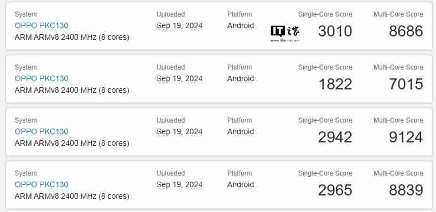
Task: Select the single-core score 3010
Action: (x=335, y=31)
